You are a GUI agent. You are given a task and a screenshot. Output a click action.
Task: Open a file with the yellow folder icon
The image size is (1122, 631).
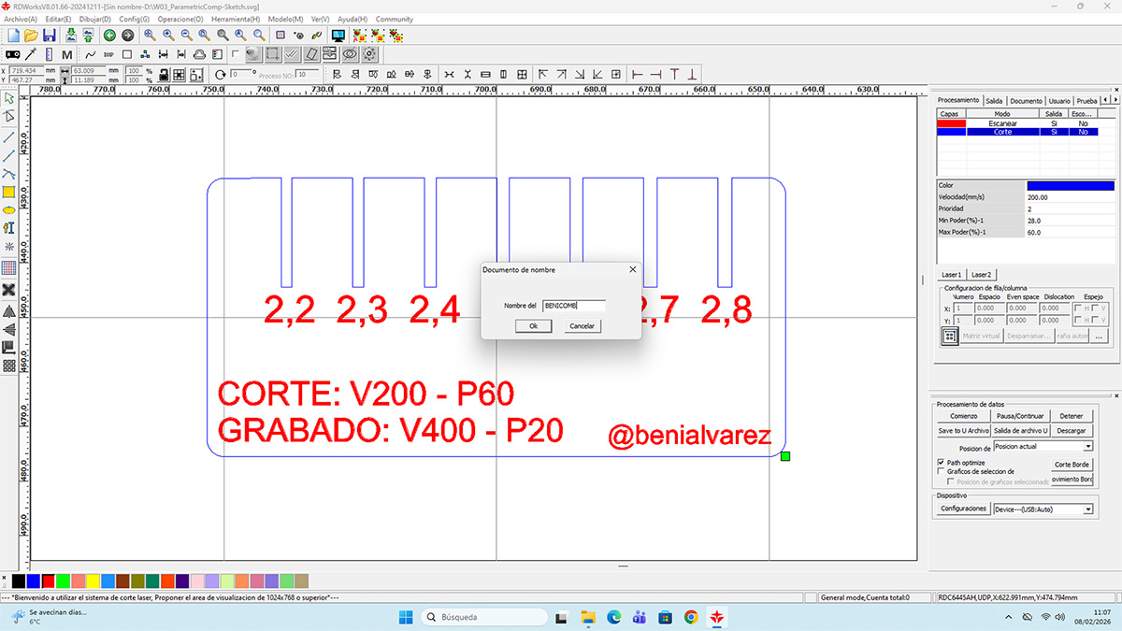point(31,35)
